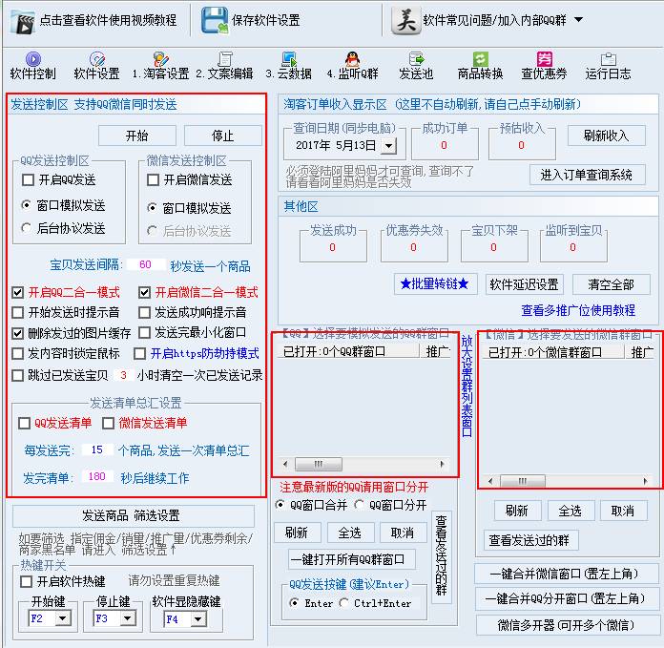Open 2.文案编辑 toolbar icon
The height and width of the screenshot is (648, 664).
225,59
